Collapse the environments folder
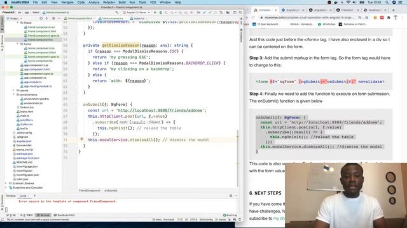This screenshot has height=228, width=407. click(13, 94)
